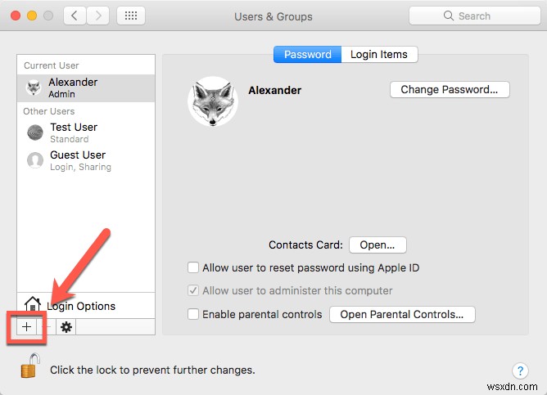Select the Password tab

click(307, 55)
